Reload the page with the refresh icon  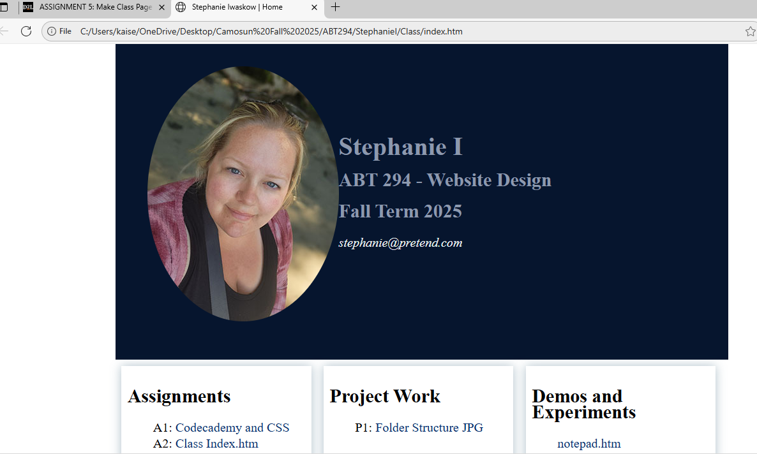26,31
